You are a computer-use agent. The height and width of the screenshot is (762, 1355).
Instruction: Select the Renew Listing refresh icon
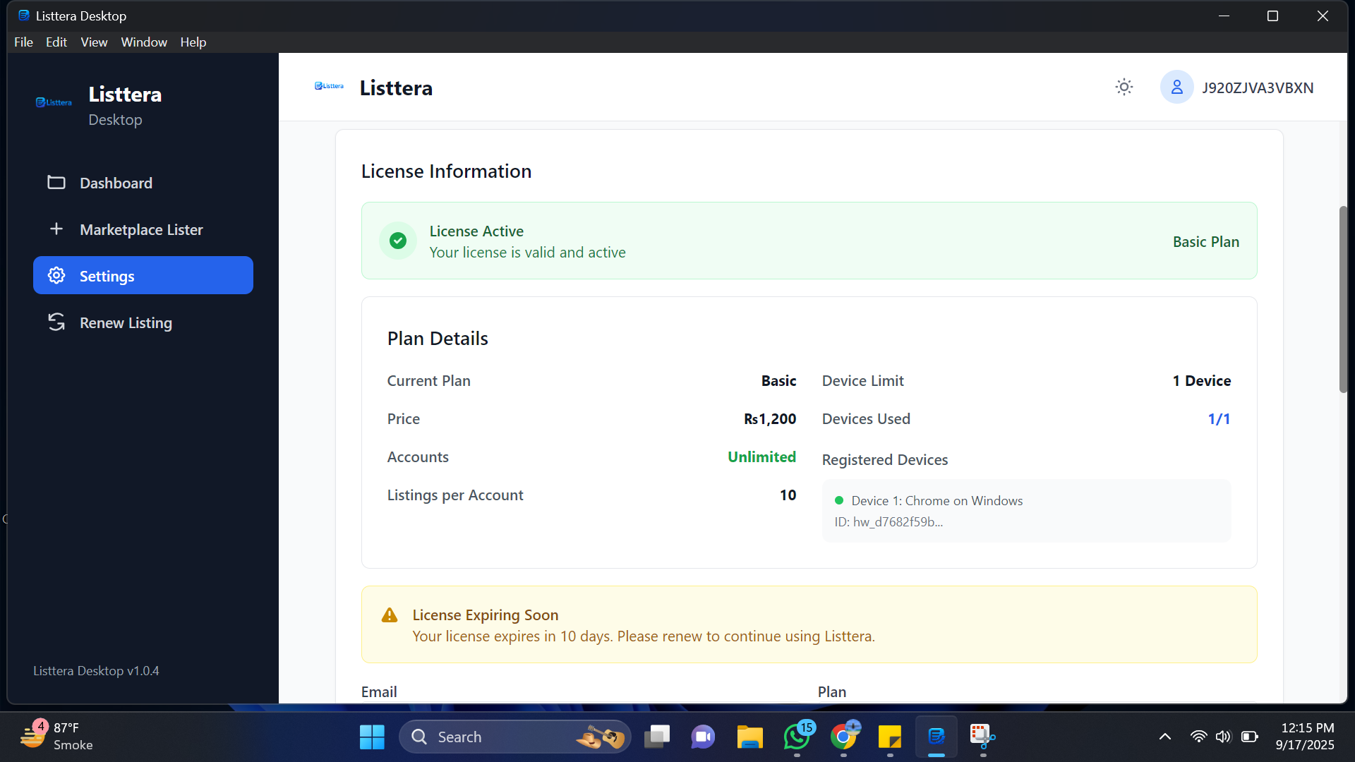pos(56,322)
